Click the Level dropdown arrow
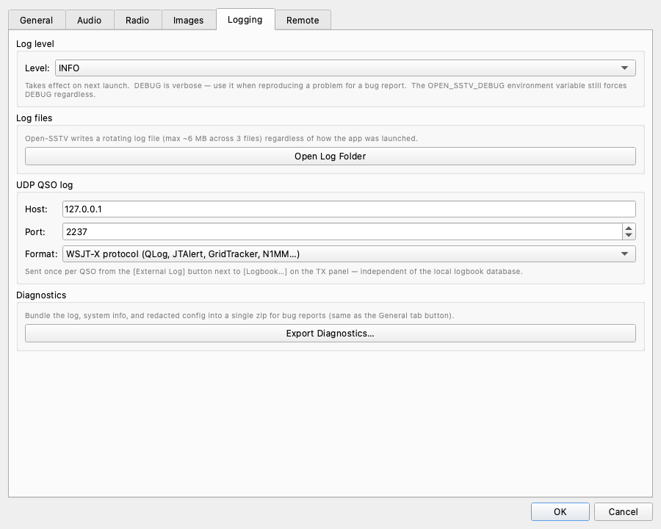661x529 pixels. (625, 68)
